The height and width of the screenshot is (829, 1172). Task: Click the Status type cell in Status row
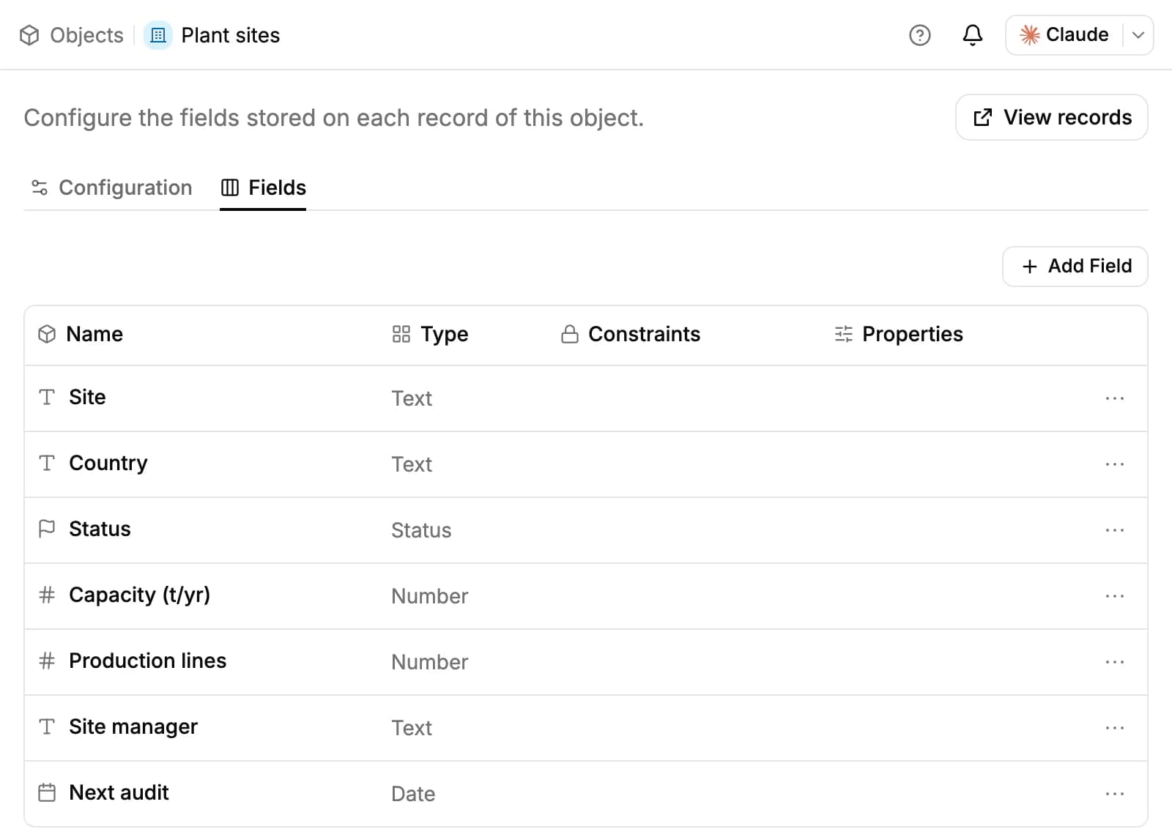[x=421, y=530]
